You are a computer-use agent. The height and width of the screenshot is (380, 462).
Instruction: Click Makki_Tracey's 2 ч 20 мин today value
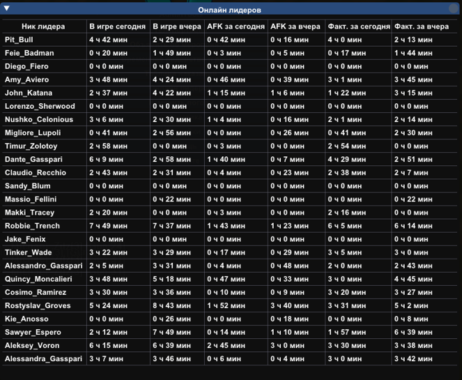pyautogui.click(x=108, y=213)
